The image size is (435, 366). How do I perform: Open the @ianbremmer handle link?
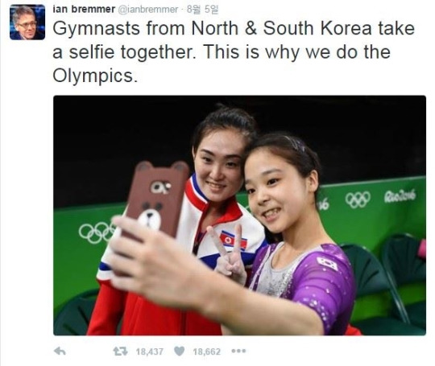coord(148,10)
